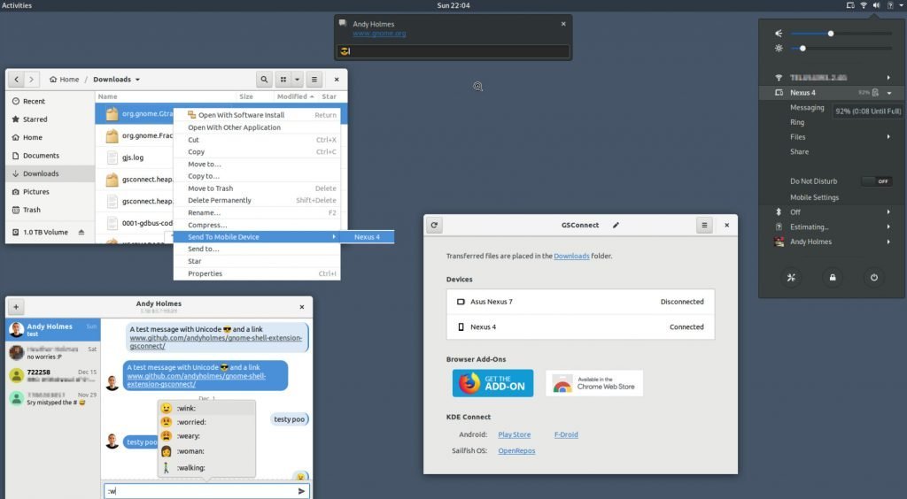Click the brightness sun icon
The image size is (907, 499).
click(779, 49)
